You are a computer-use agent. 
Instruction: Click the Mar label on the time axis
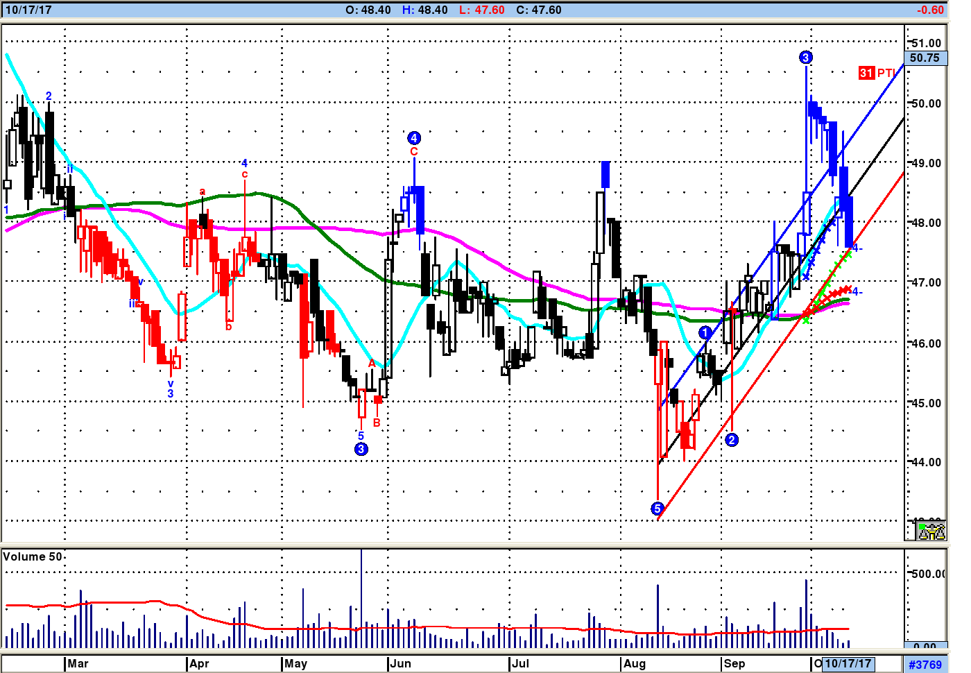[x=78, y=663]
